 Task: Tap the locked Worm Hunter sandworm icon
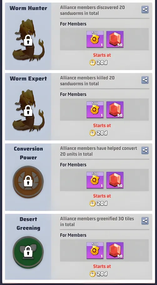point(28,40)
